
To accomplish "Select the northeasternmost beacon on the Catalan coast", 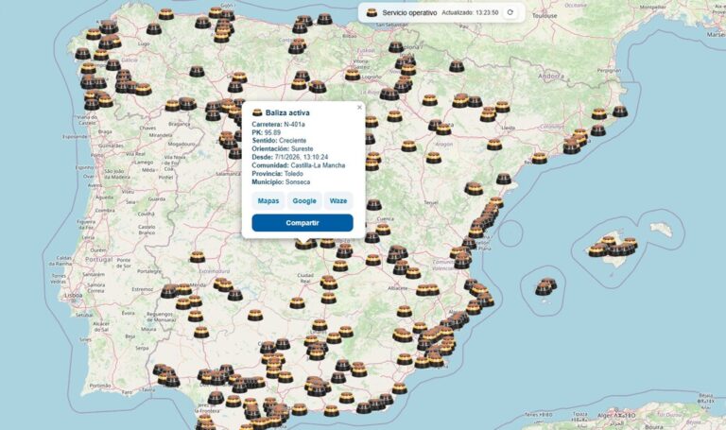I will (620, 111).
